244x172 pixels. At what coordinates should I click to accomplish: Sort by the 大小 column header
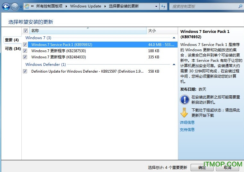(x=162, y=31)
